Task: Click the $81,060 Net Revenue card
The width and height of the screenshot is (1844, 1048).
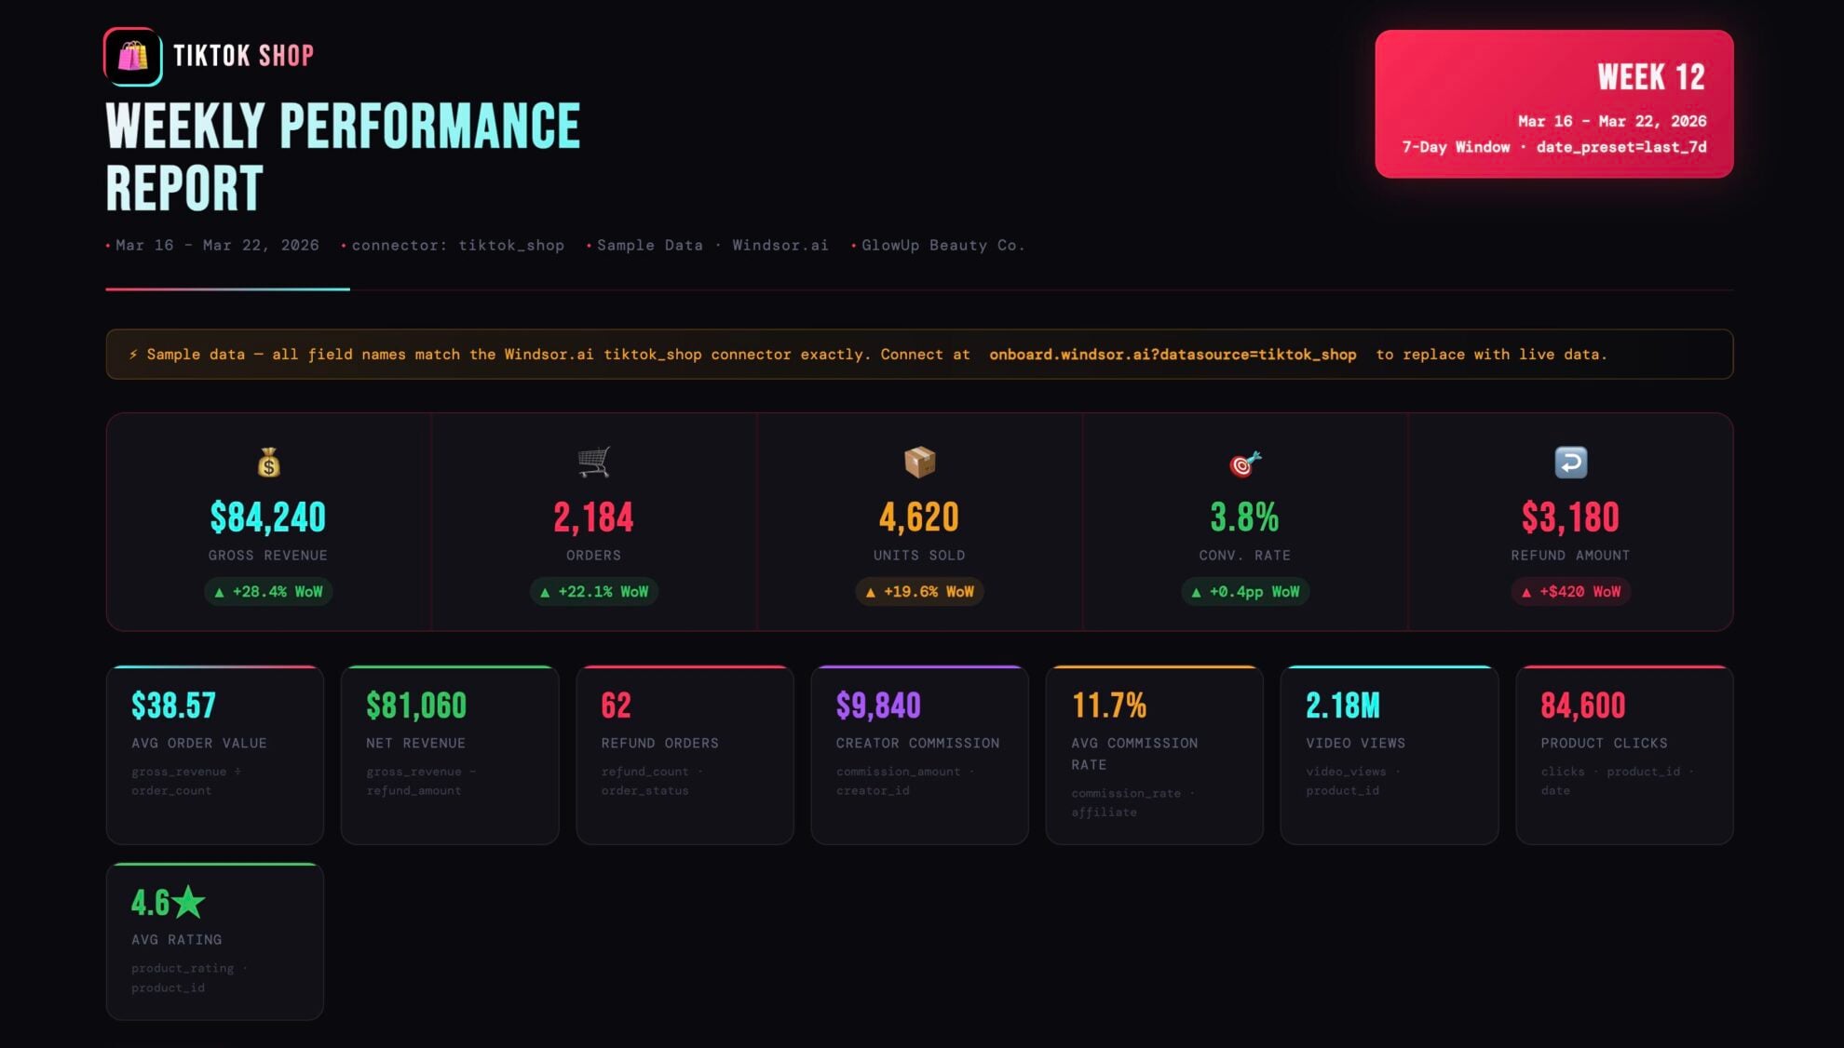Action: tap(450, 755)
